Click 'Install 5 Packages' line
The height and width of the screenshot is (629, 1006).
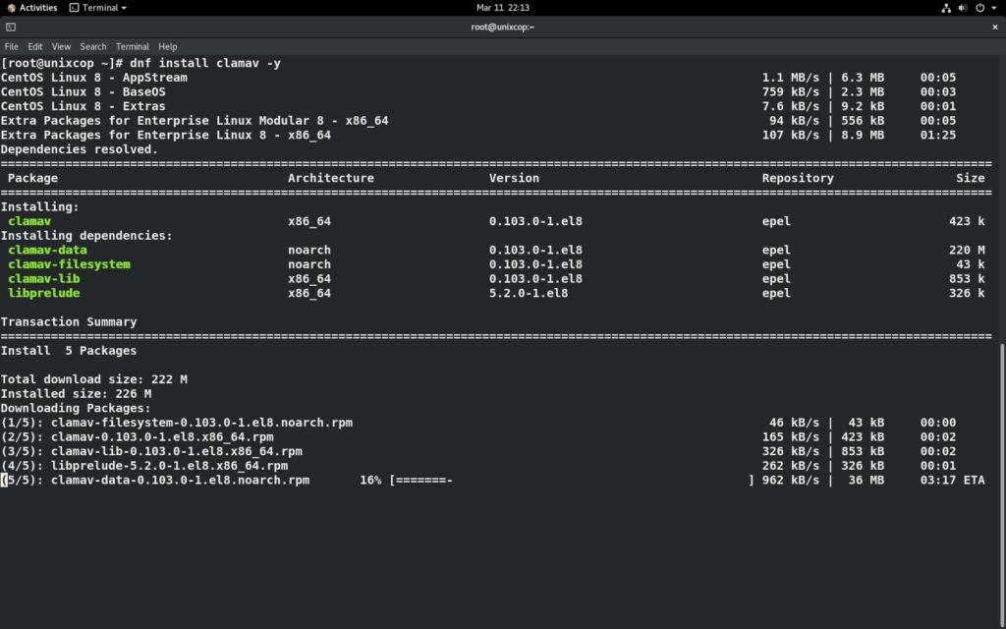click(x=69, y=351)
